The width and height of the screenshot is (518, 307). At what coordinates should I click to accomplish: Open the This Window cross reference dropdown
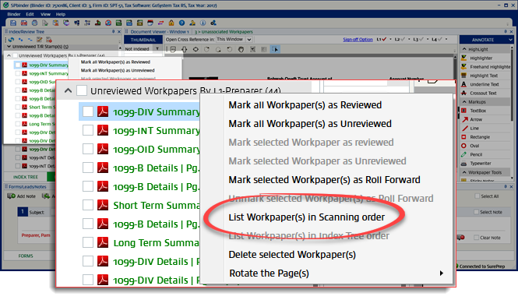pos(249,39)
